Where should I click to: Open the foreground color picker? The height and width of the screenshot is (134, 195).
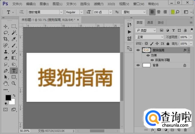[x=8, y=98]
